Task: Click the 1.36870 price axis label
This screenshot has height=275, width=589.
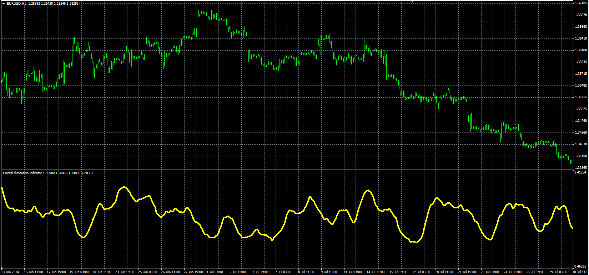Action: coord(581,15)
